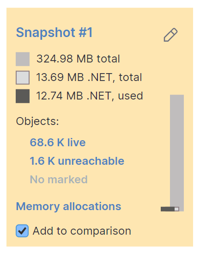Click the Add to comparison label text

(82, 231)
